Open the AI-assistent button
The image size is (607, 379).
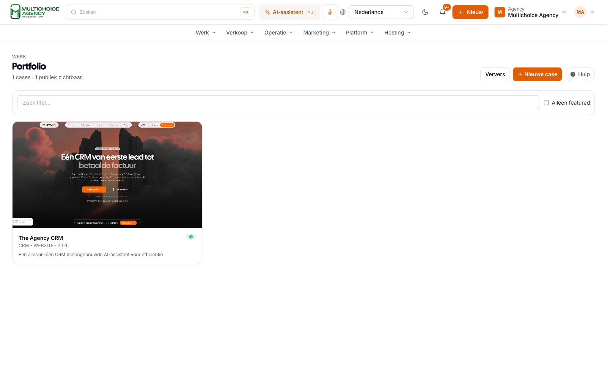coord(289,12)
